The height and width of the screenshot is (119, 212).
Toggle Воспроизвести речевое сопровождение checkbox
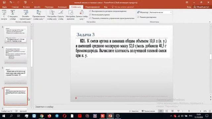[90, 11]
